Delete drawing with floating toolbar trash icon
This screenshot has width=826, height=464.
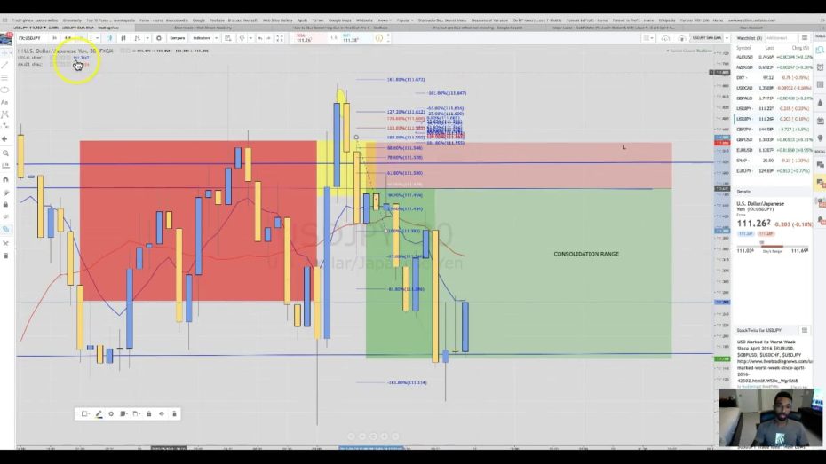pyautogui.click(x=174, y=413)
